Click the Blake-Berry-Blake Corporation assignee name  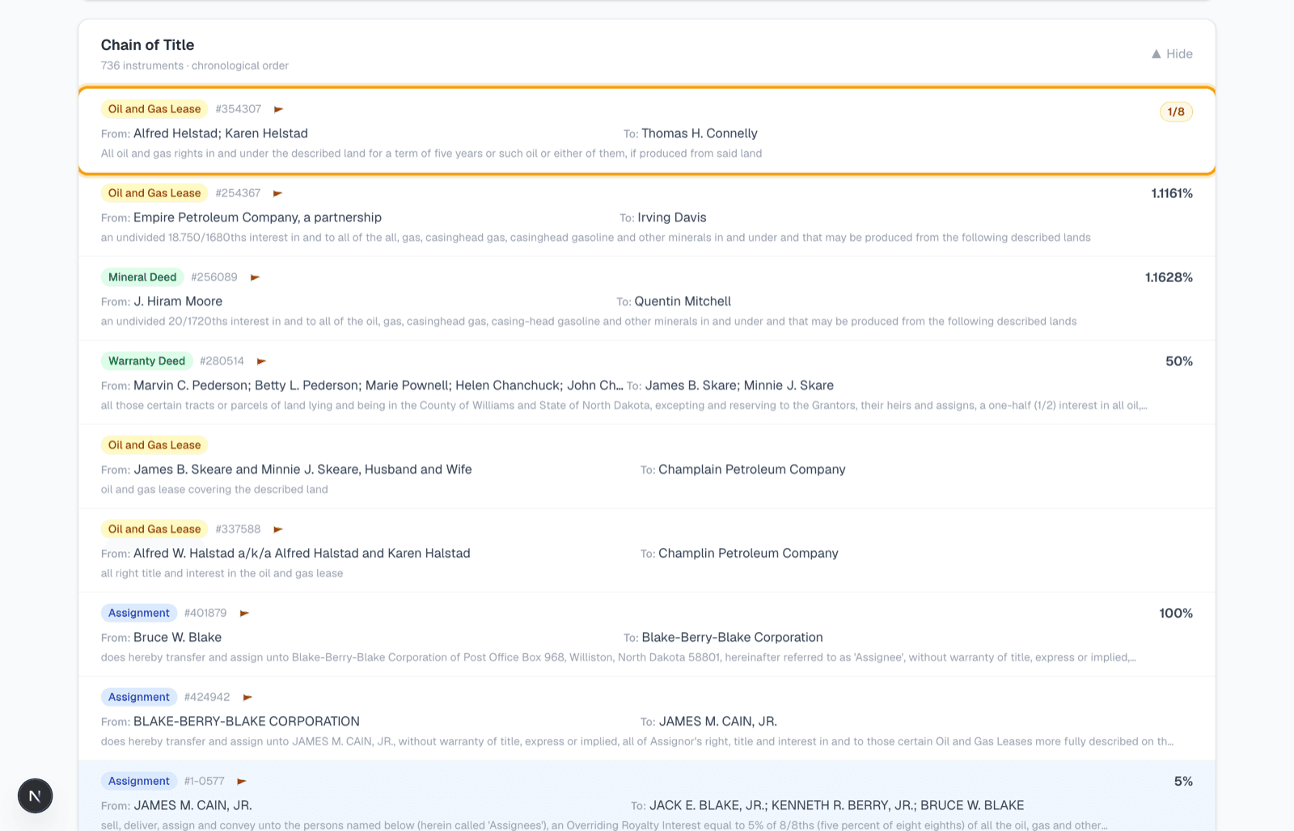click(x=732, y=637)
